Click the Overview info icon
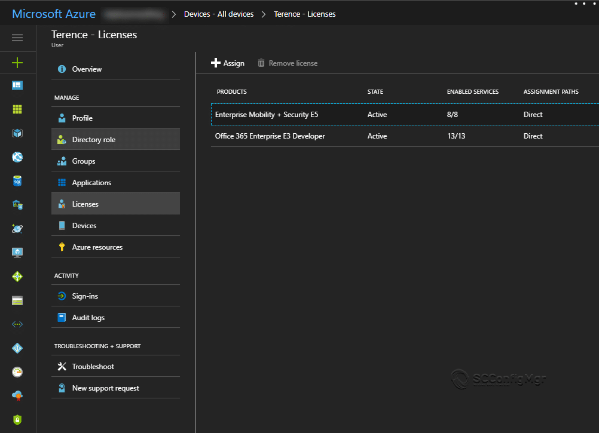The height and width of the screenshot is (433, 599). [62, 69]
